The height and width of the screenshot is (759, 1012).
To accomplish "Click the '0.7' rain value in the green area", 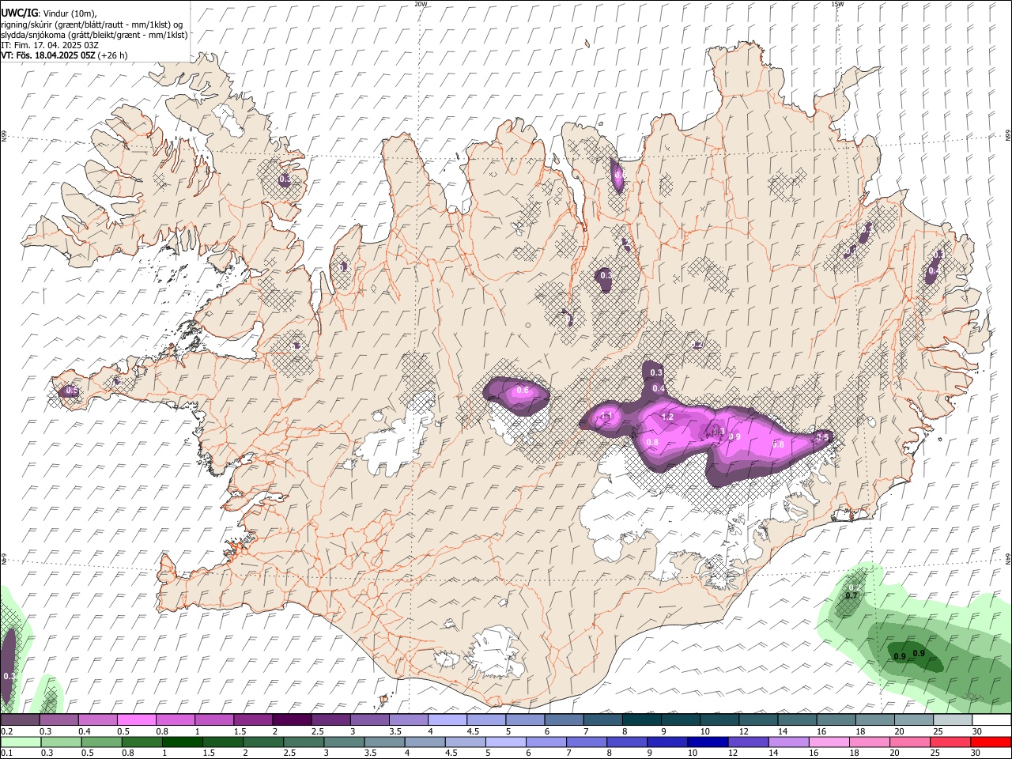I will [x=852, y=595].
